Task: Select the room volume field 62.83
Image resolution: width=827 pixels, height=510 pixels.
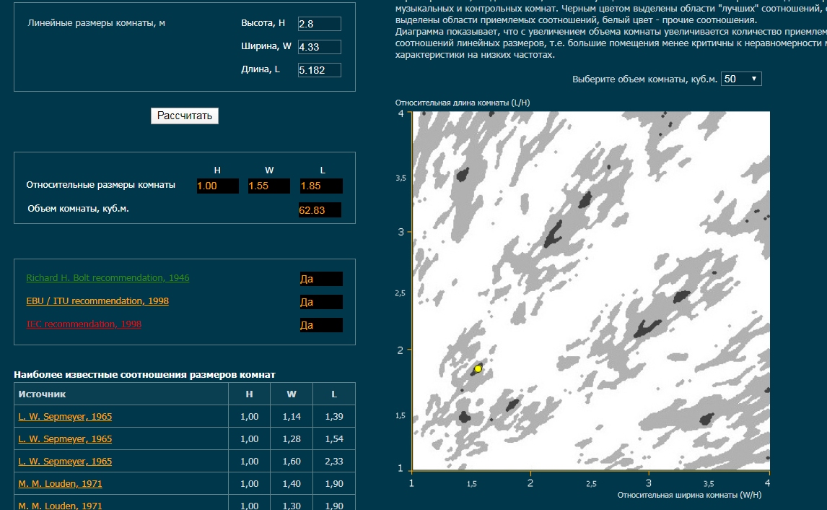Action: 319,210
